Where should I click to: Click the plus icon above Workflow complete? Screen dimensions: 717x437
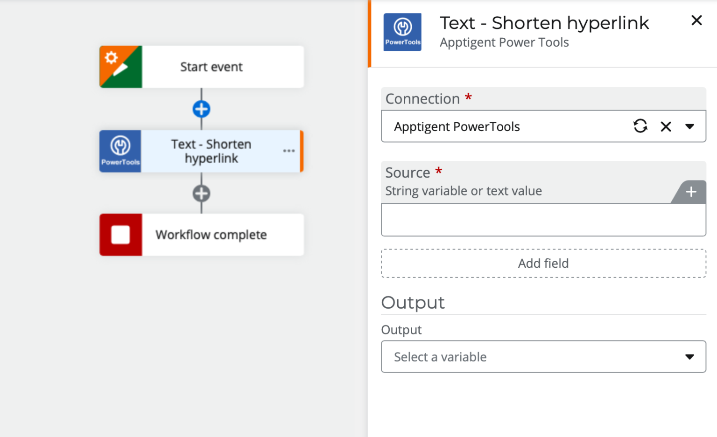pyautogui.click(x=201, y=193)
